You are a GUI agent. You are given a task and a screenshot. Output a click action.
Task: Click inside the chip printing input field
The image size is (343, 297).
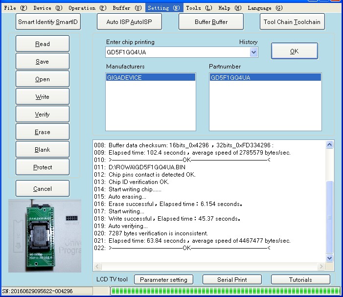click(176, 52)
